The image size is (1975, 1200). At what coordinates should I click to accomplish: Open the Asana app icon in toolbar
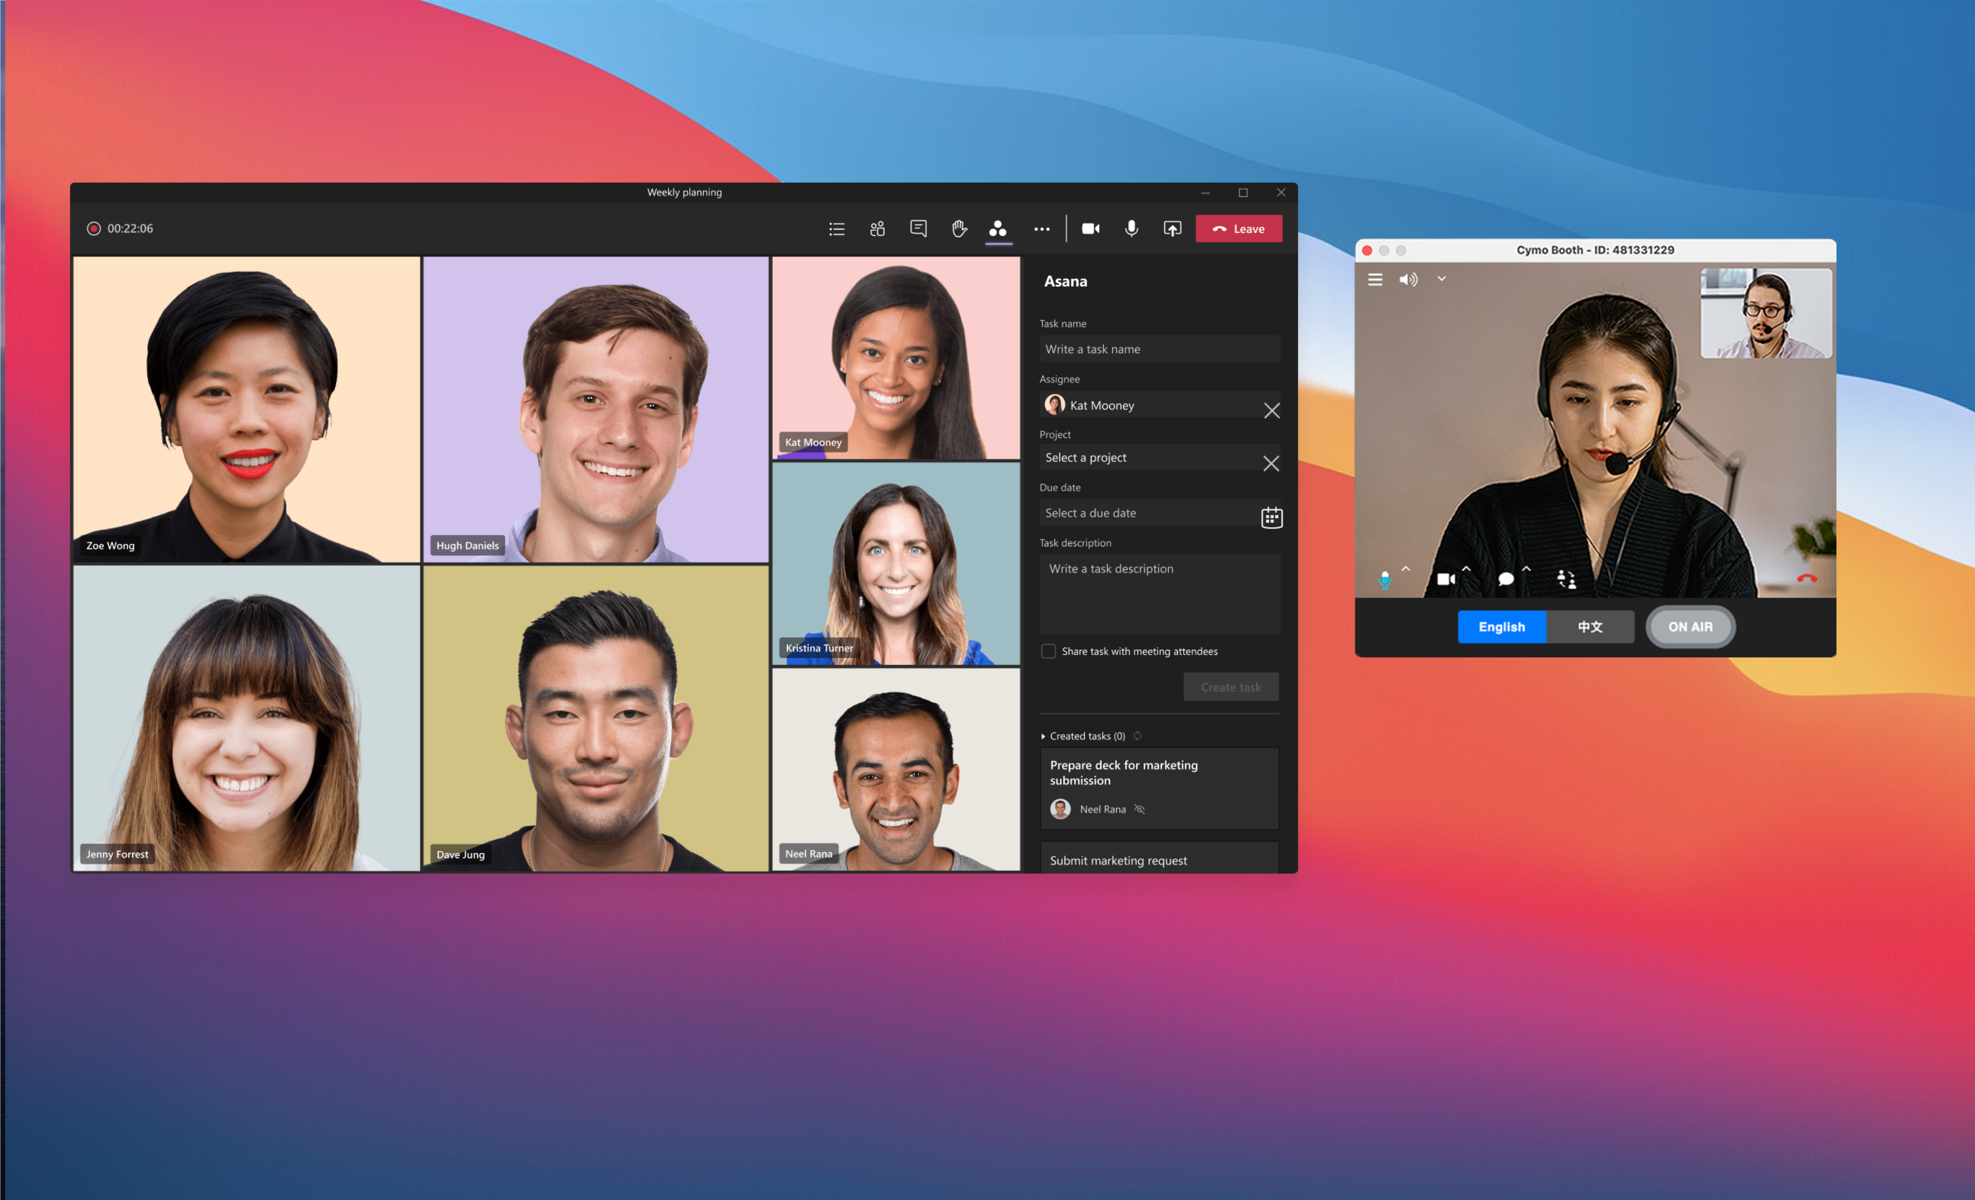pos(998,229)
